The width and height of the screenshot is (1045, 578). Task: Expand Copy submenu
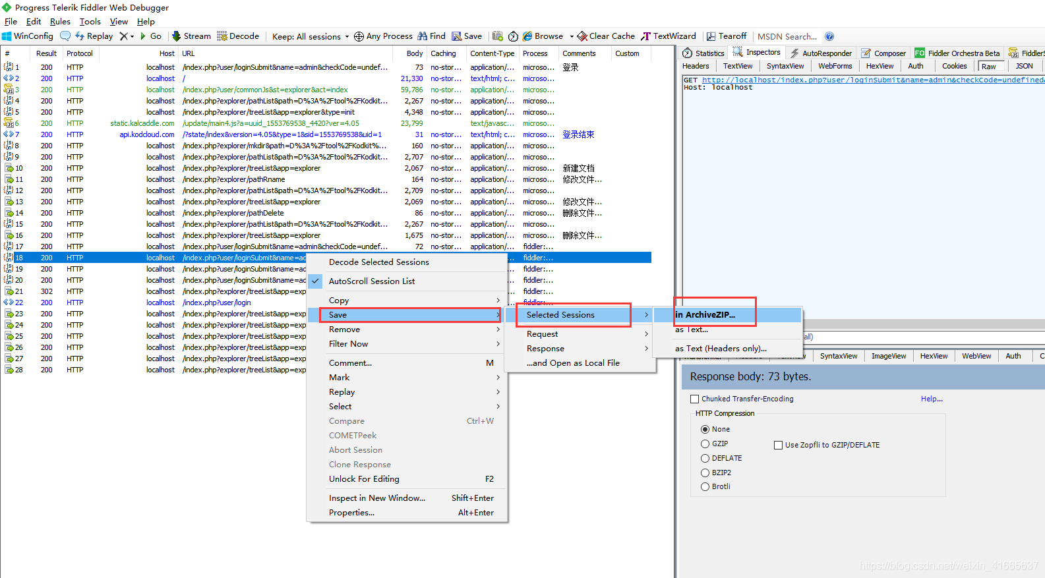[407, 300]
